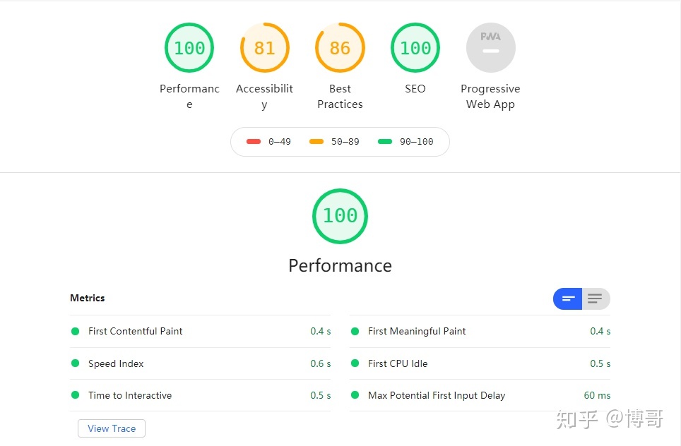Click the SEO 100 score gauge
The image size is (681, 446).
415,48
